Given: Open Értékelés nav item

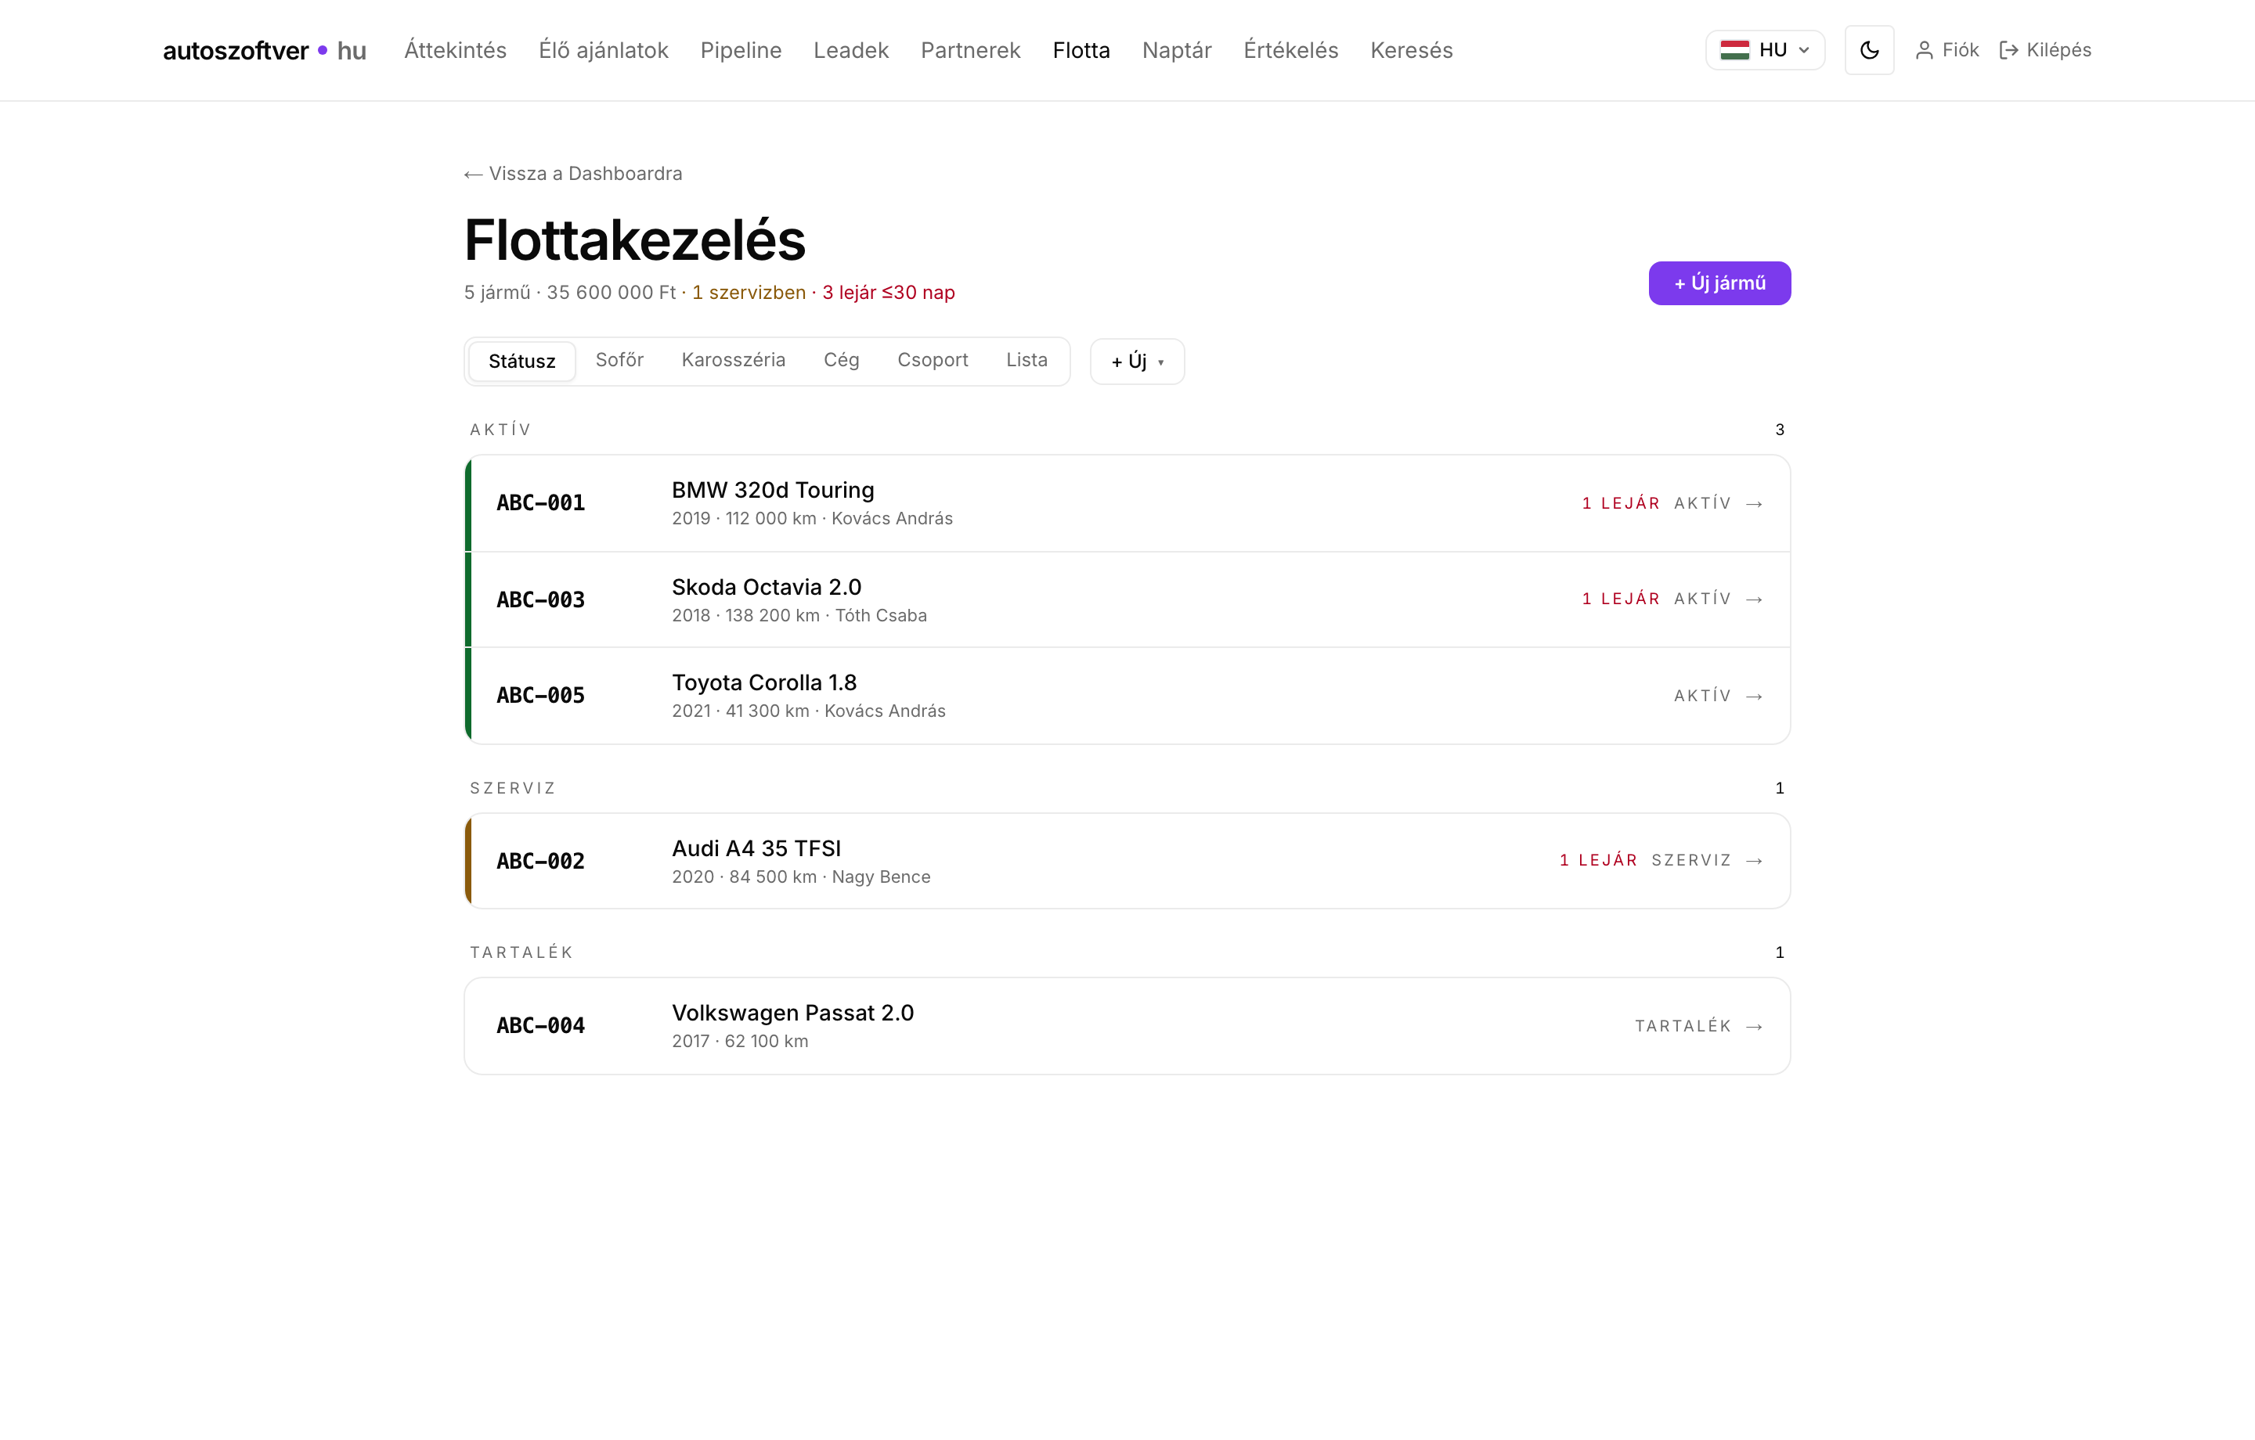Looking at the screenshot, I should tap(1290, 49).
